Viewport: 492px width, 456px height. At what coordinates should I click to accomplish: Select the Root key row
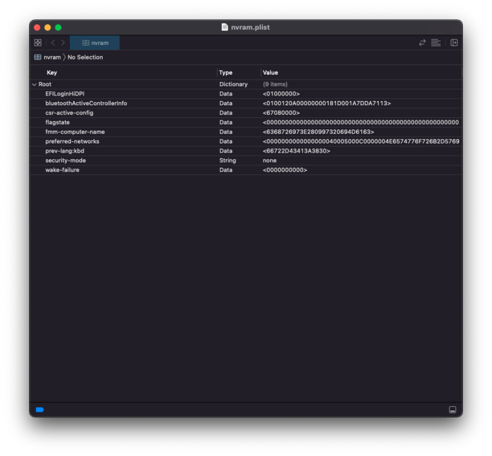[x=45, y=84]
